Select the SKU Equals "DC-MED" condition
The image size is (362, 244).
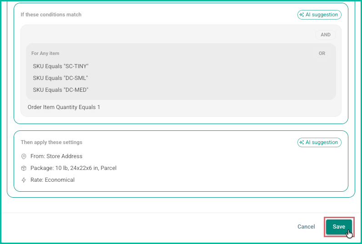pyautogui.click(x=61, y=90)
